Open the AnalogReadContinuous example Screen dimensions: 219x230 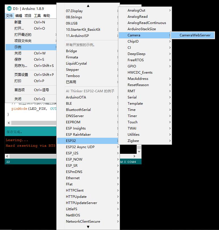(145, 23)
